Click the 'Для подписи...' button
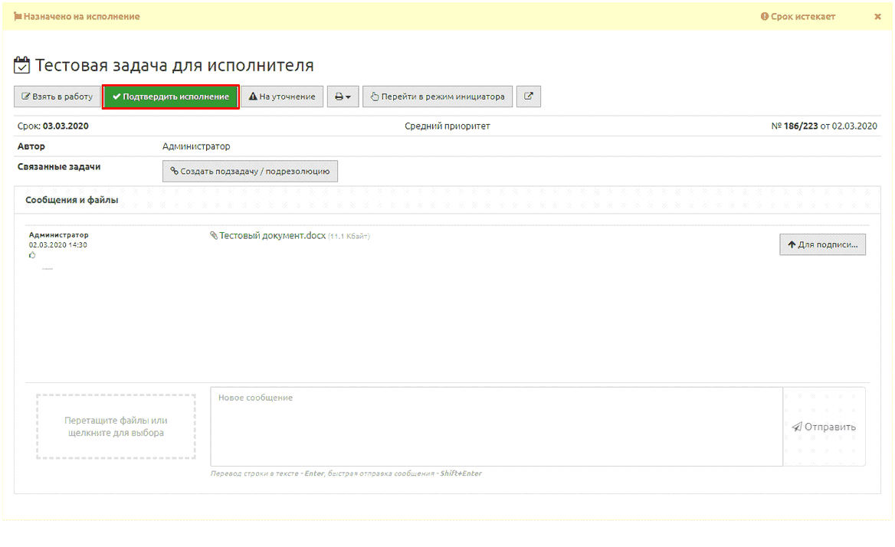This screenshot has width=895, height=547. (822, 244)
